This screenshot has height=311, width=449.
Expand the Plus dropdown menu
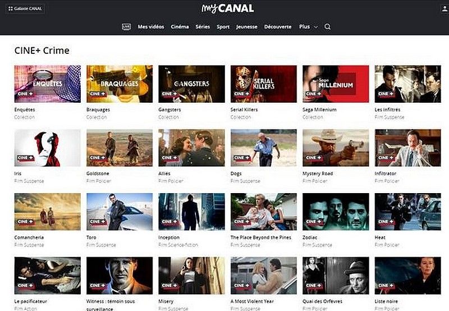(308, 26)
